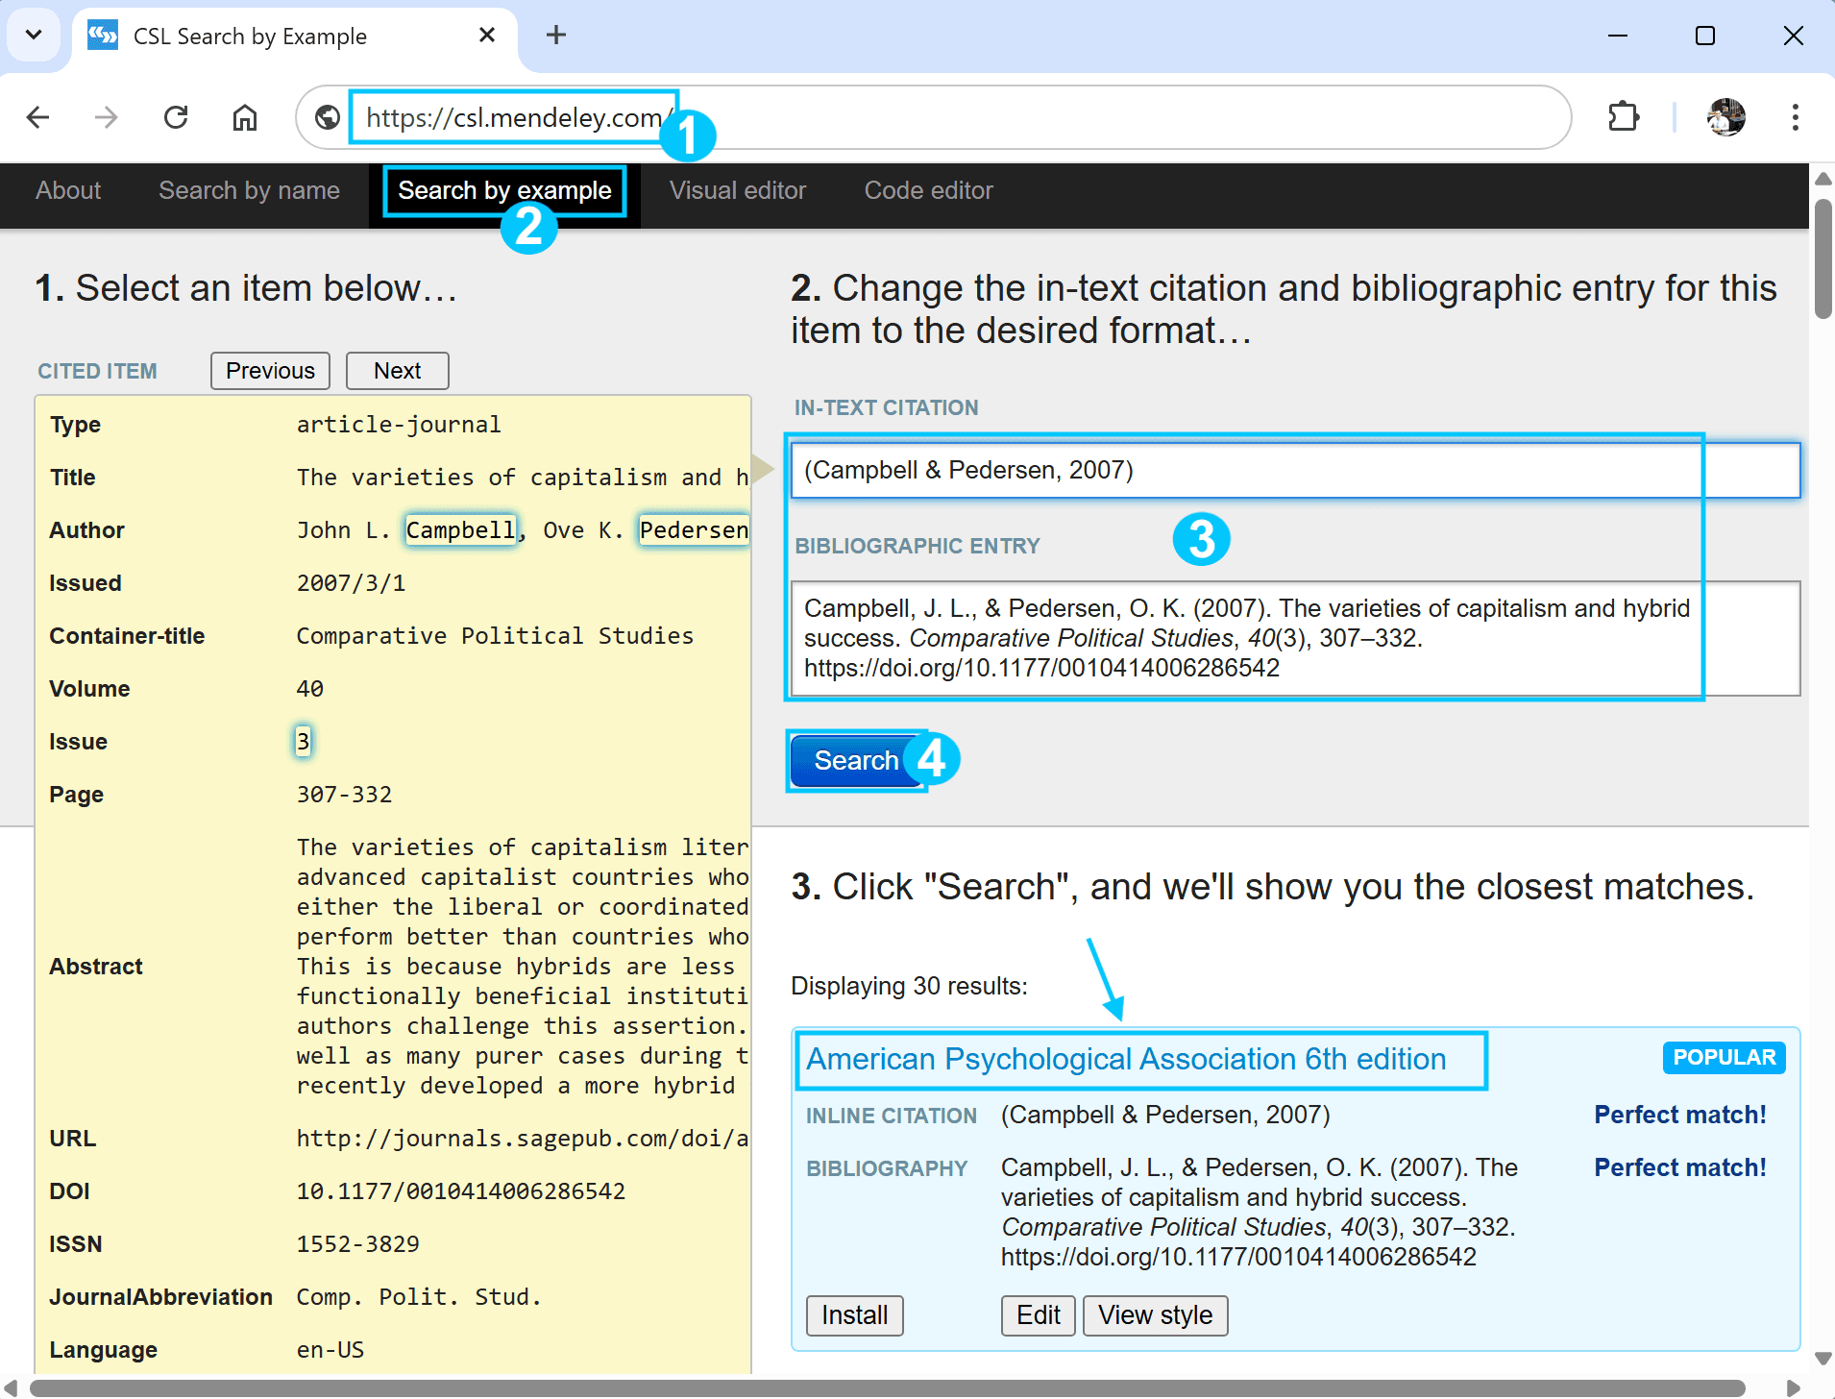Click the scroll up arrow
Screen dimensions: 1835x1399
pyautogui.click(x=1823, y=179)
